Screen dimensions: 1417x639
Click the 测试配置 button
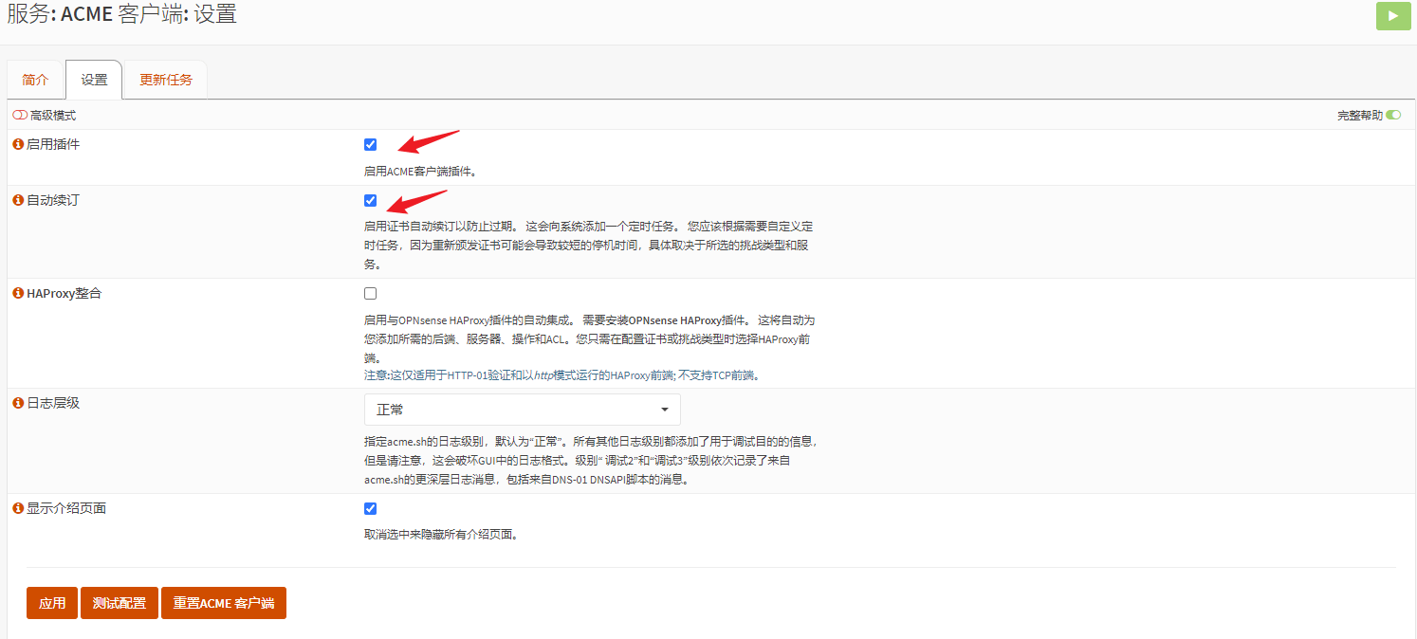[120, 603]
